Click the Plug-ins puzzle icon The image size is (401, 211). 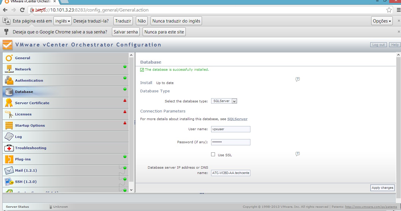9,159
